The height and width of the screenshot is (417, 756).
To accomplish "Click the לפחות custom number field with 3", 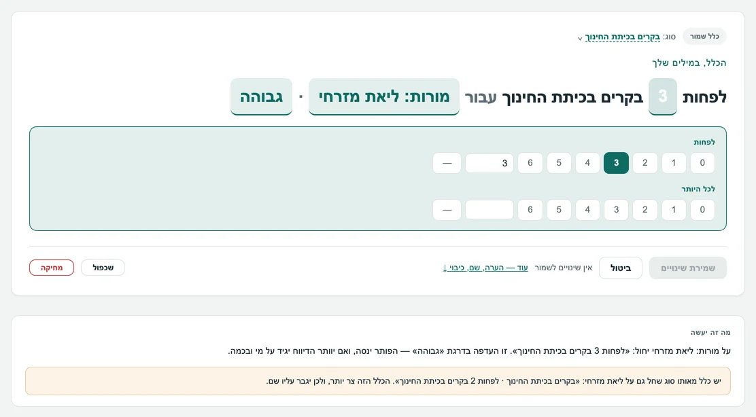I will (489, 163).
